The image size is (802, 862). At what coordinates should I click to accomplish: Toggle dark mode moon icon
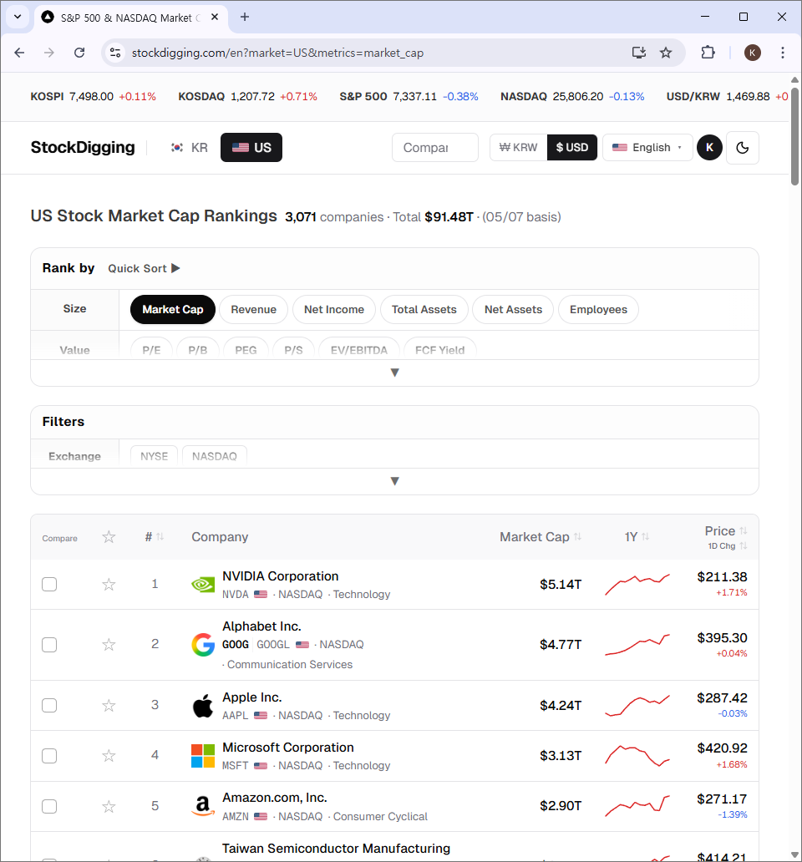(x=742, y=147)
